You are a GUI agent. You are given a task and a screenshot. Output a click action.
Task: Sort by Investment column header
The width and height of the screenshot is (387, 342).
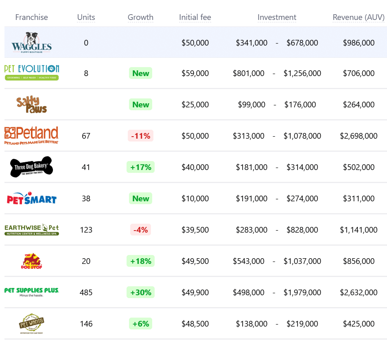tap(277, 17)
